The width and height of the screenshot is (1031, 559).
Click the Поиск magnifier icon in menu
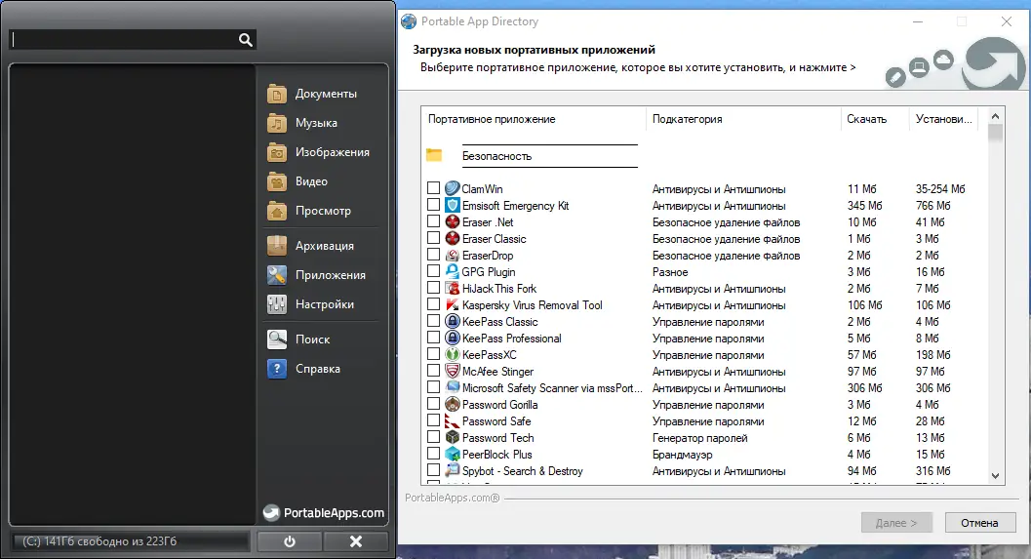click(277, 339)
